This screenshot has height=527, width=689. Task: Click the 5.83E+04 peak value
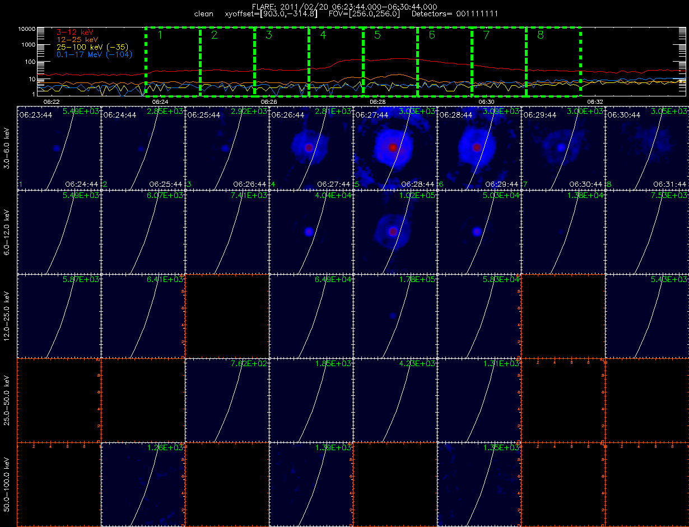[x=501, y=280]
